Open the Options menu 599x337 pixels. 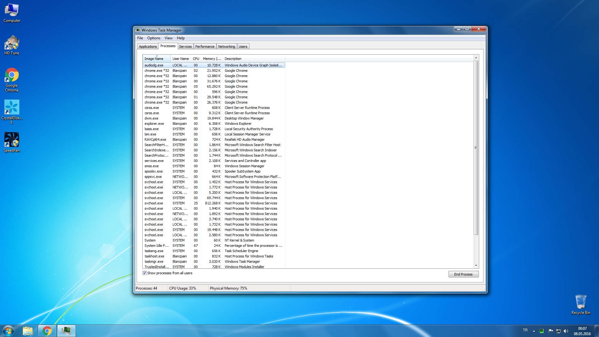(x=154, y=38)
